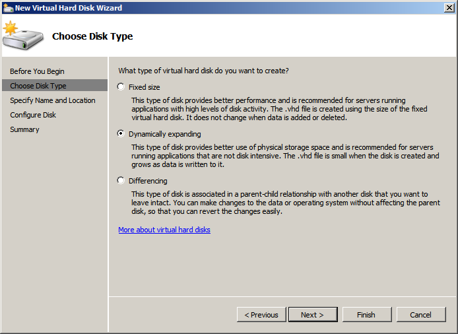The image size is (458, 334).
Task: Click the hard disk icon in the header
Action: (x=21, y=37)
